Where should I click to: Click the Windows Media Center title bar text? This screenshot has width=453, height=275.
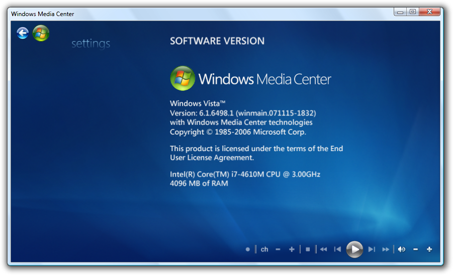pos(42,14)
